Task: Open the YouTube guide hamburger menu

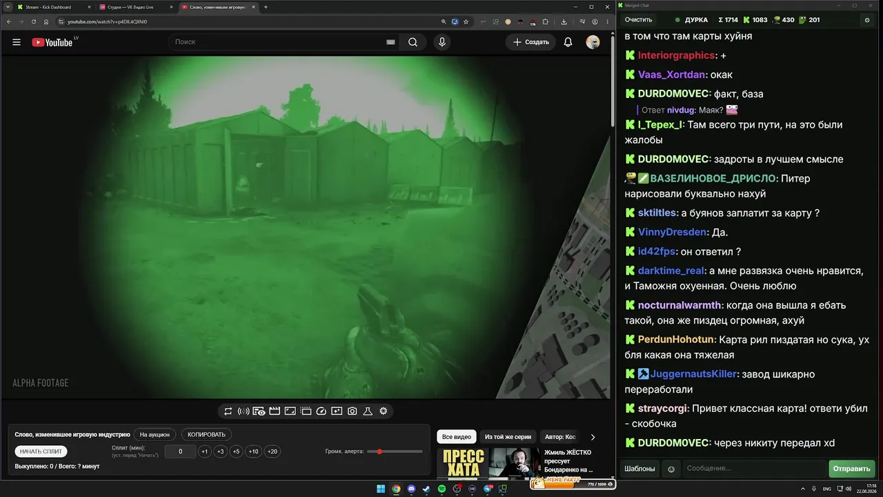Action: click(x=17, y=42)
